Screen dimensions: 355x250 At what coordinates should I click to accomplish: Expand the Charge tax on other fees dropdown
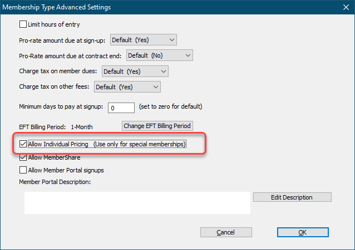click(127, 87)
